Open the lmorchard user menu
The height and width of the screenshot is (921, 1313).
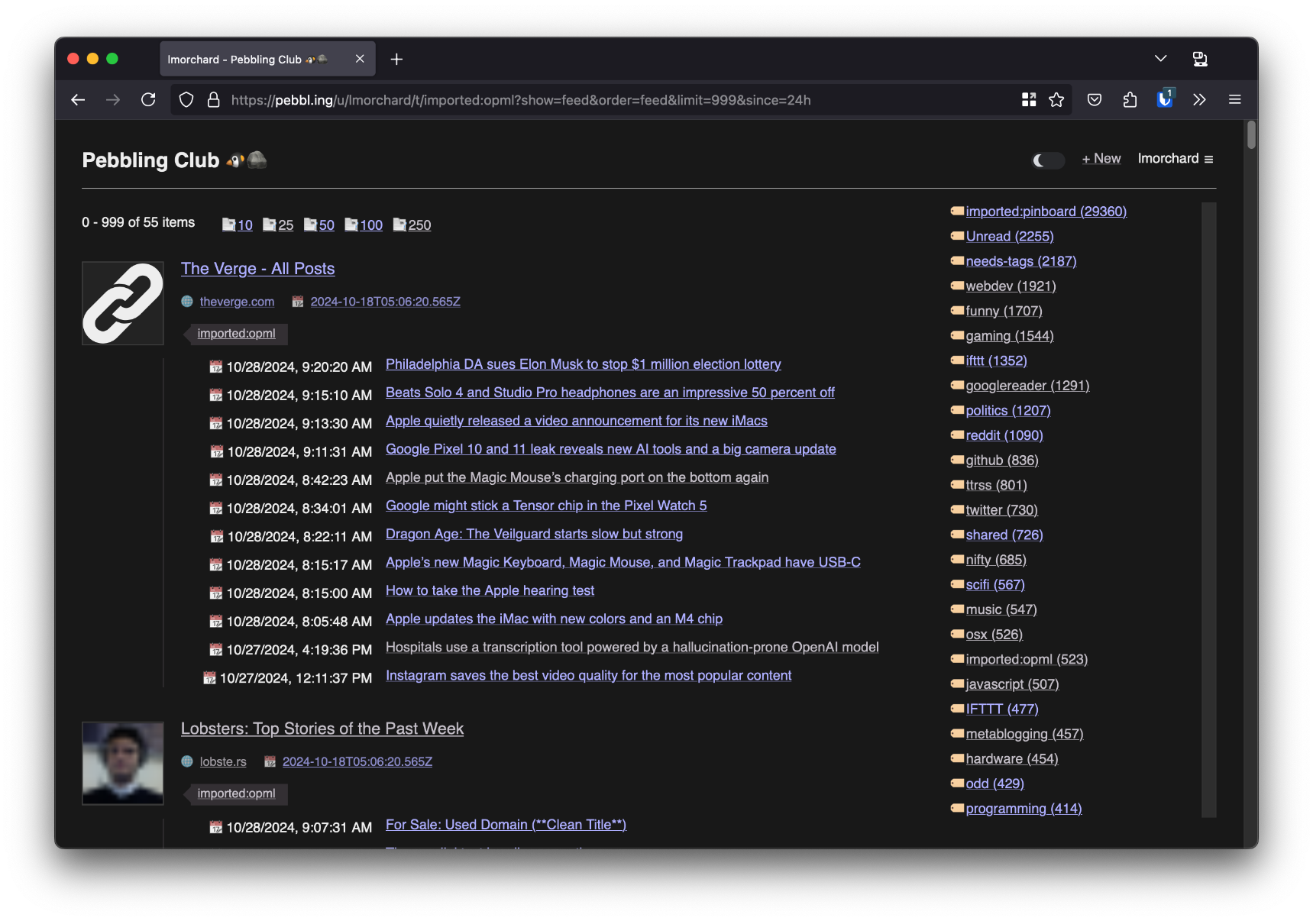click(1175, 159)
